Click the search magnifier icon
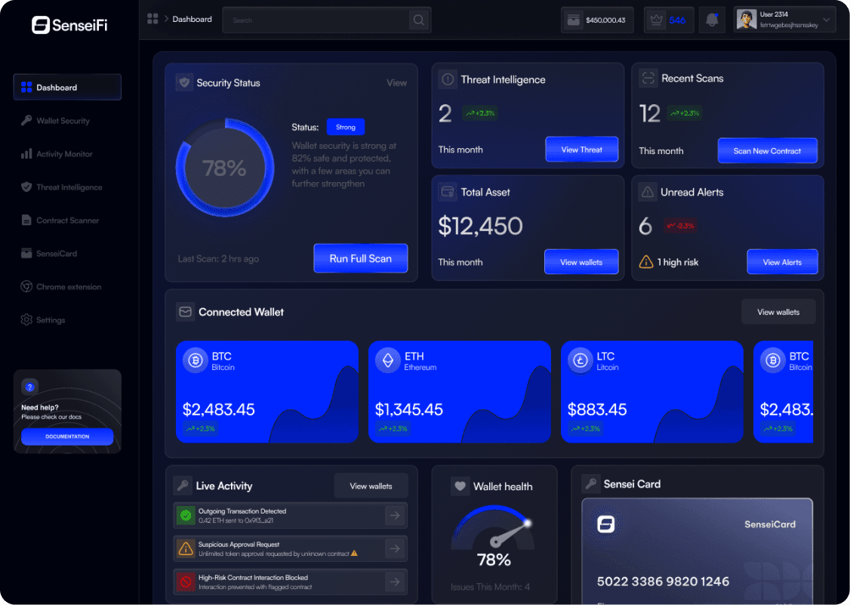 418,20
